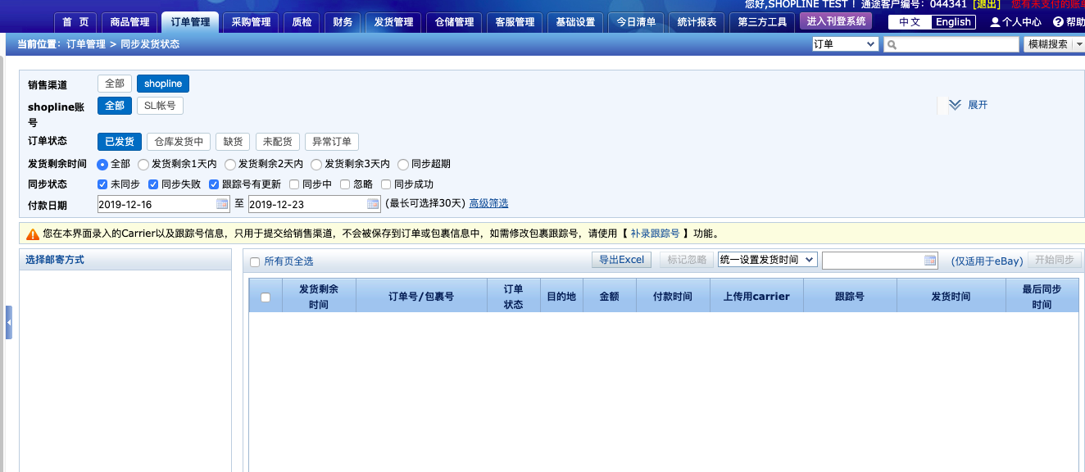1085x472 pixels.
Task: Uncheck 未同步 sync status checkbox
Action: [x=102, y=184]
